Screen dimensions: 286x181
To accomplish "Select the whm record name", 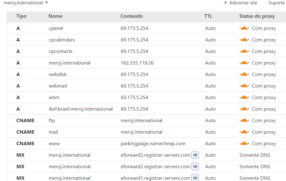I will [x=54, y=98].
